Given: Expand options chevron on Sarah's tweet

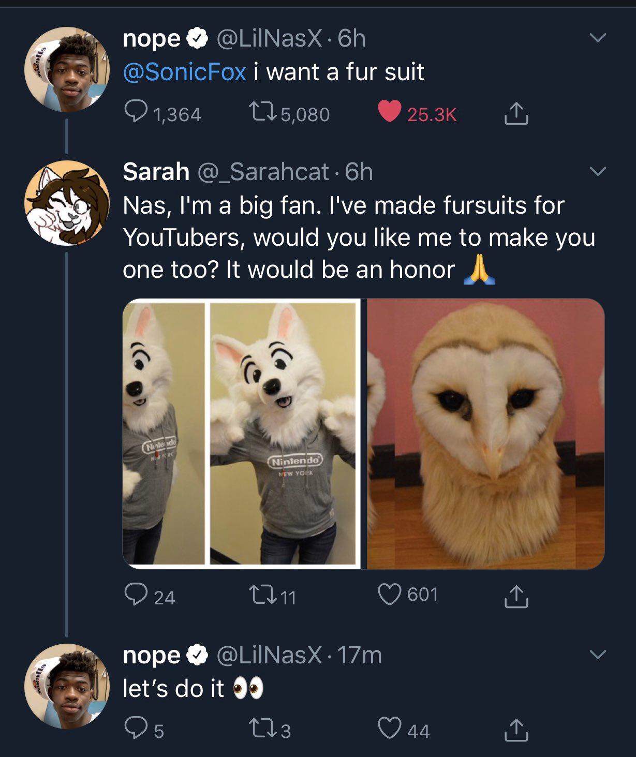Looking at the screenshot, I should (x=598, y=171).
